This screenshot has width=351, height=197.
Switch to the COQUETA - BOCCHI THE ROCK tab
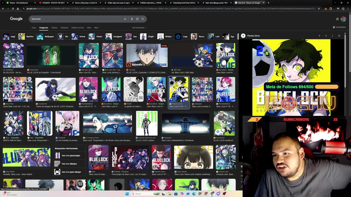[53, 3]
